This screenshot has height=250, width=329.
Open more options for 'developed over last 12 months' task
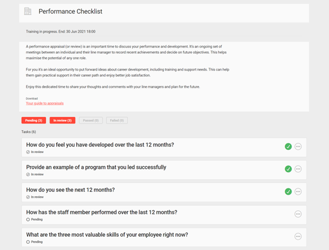[298, 147]
